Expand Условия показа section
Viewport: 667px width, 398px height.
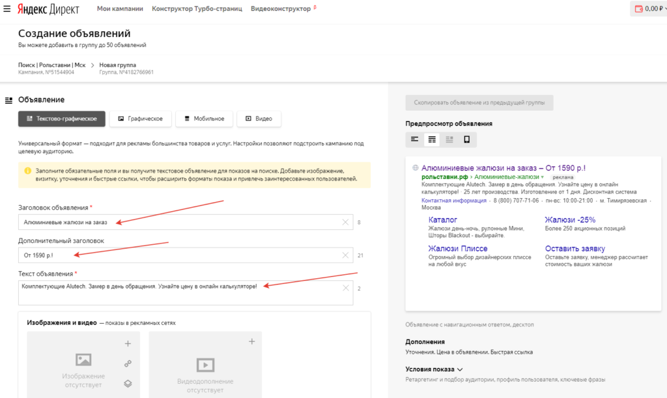pyautogui.click(x=434, y=369)
